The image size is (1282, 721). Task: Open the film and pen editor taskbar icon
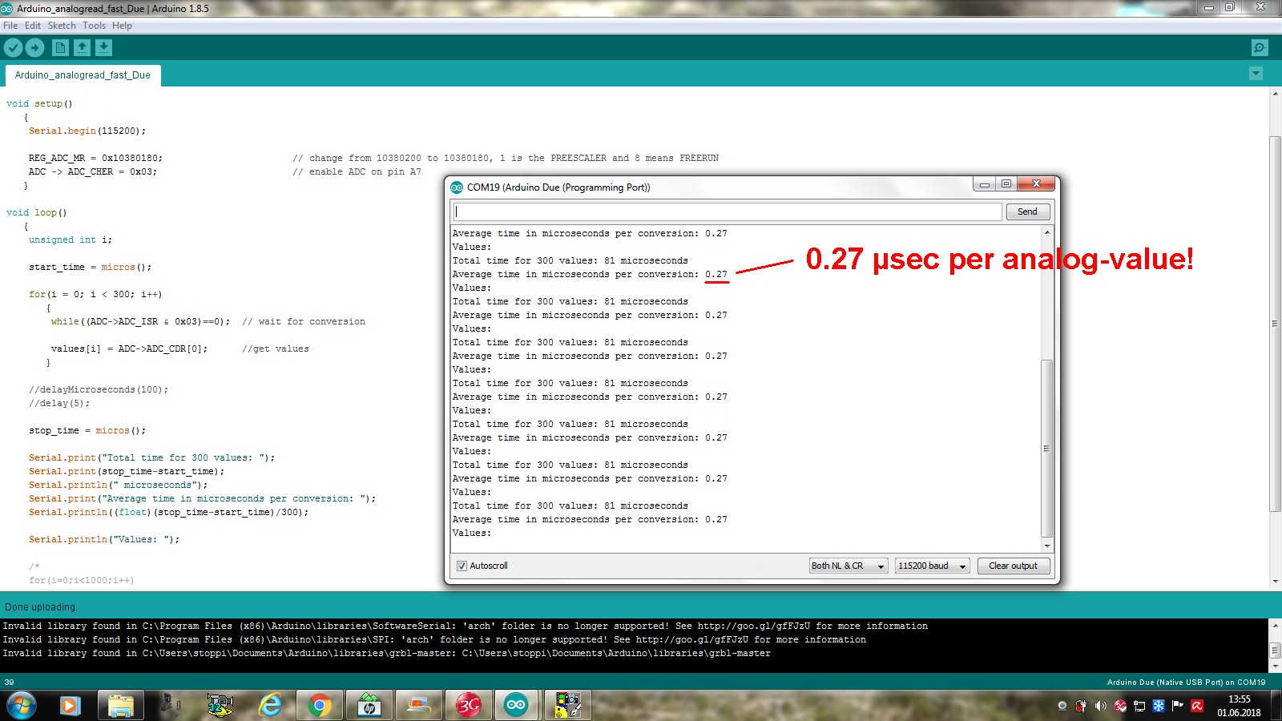click(x=568, y=706)
